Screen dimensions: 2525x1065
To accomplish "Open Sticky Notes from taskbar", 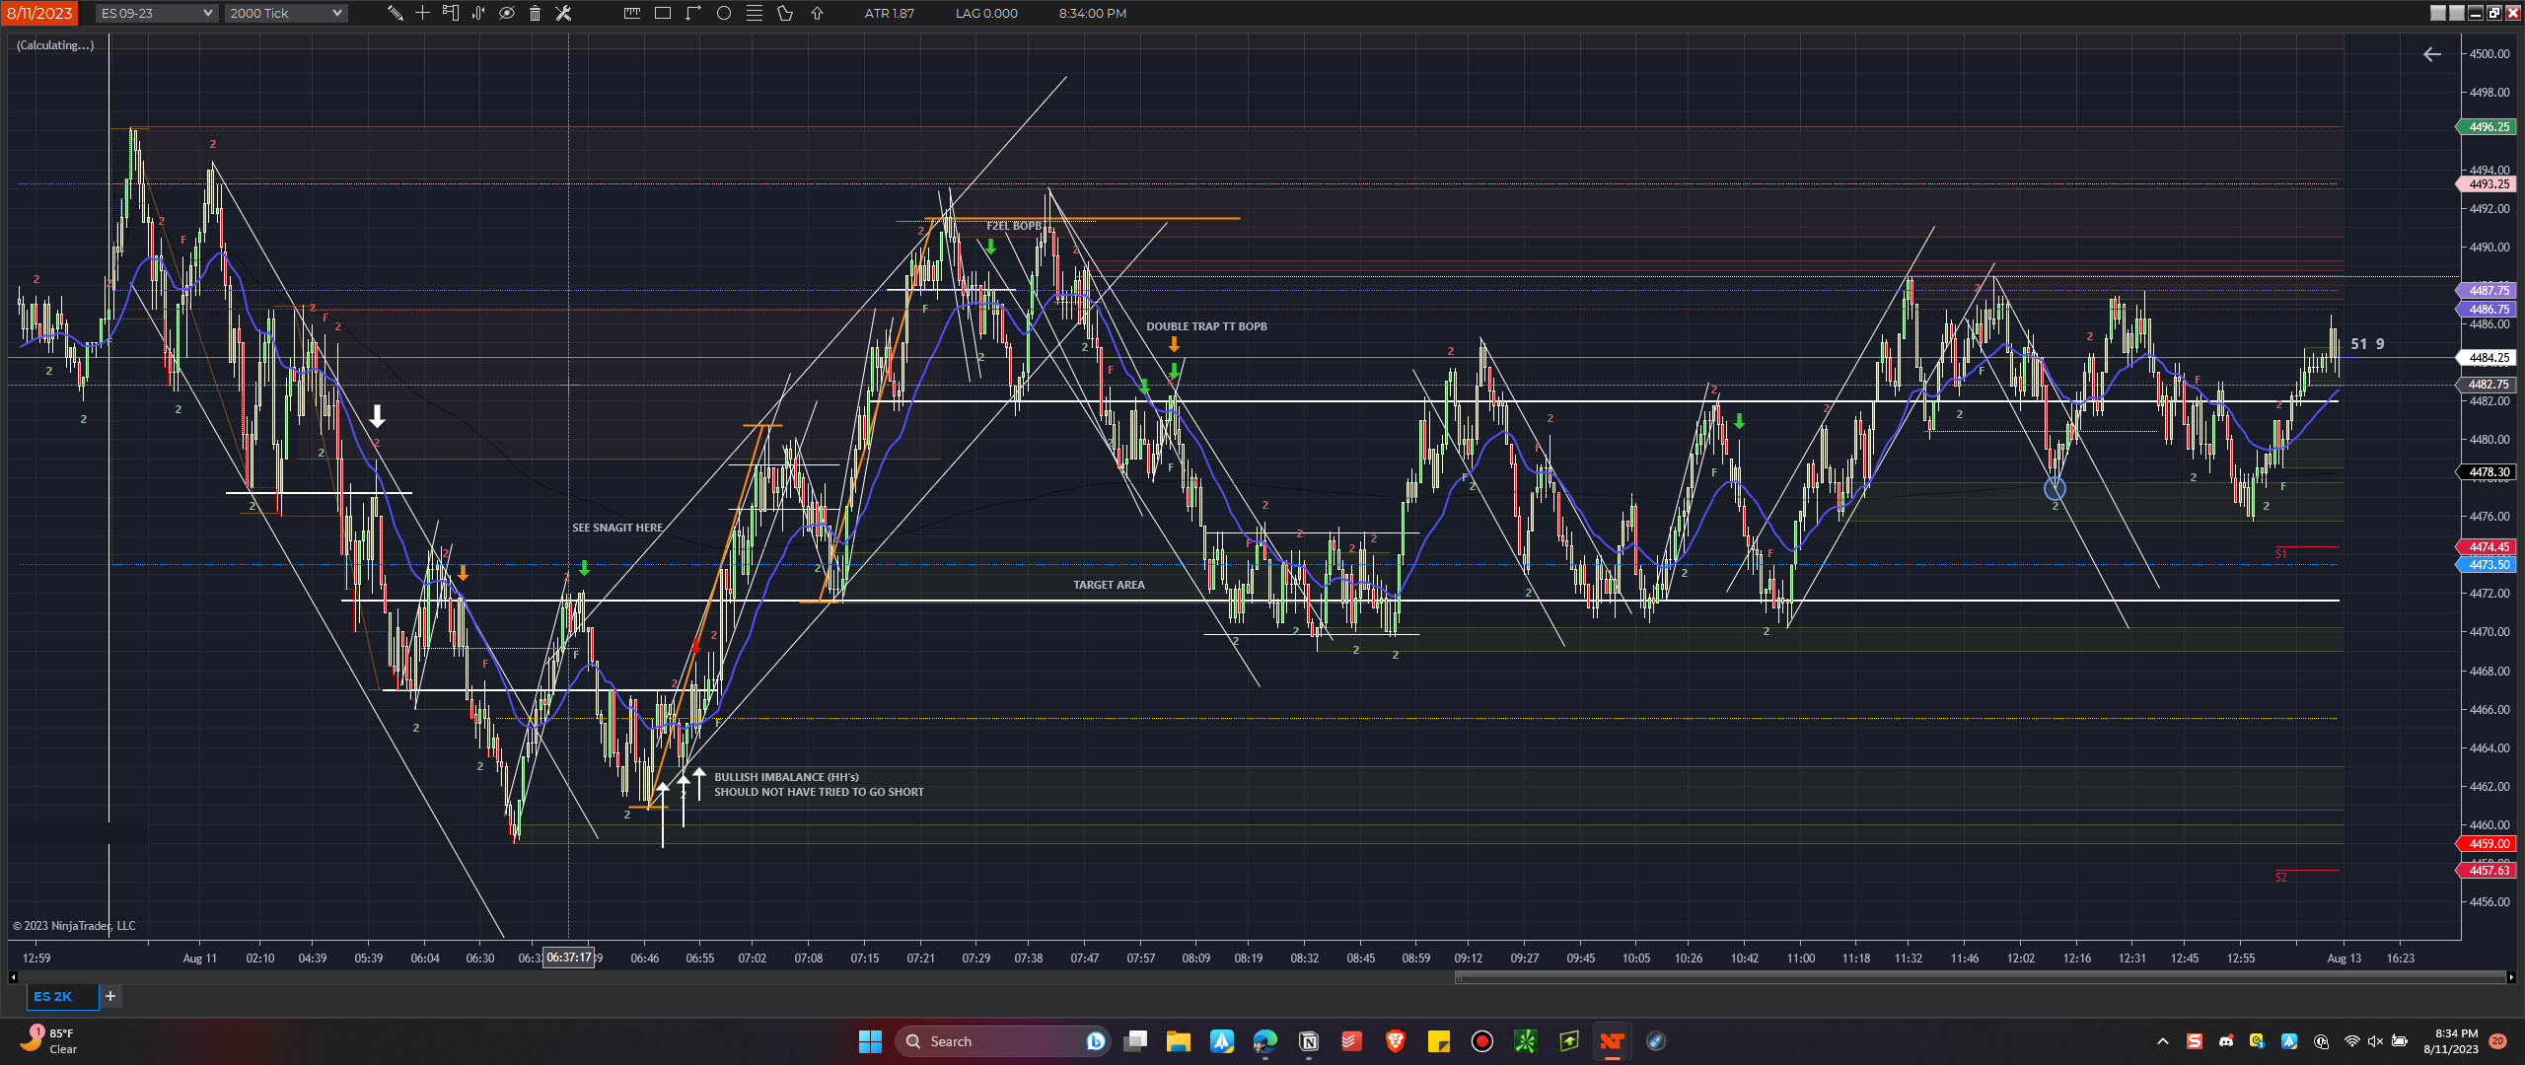I will click(x=1438, y=1041).
